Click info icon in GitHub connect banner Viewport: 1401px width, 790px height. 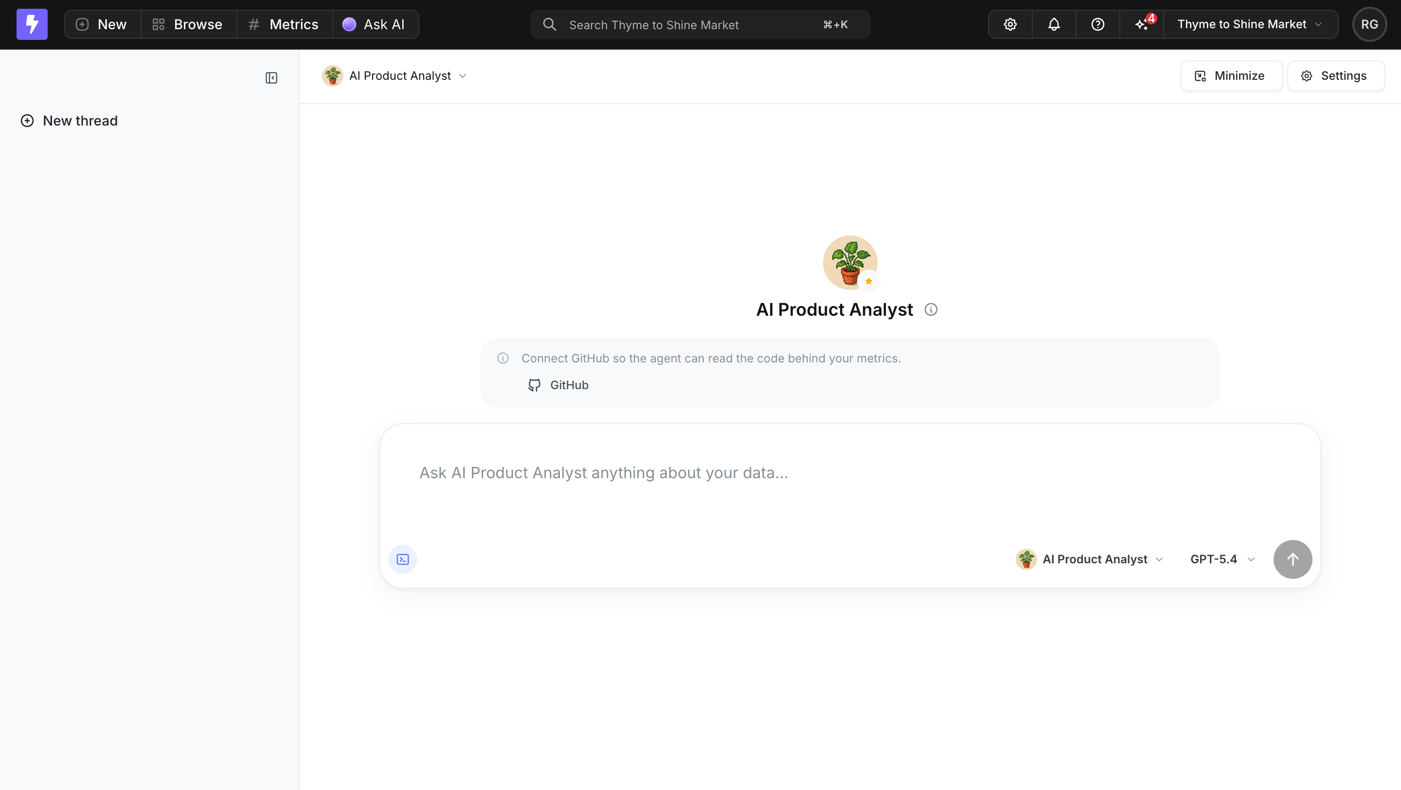click(503, 359)
